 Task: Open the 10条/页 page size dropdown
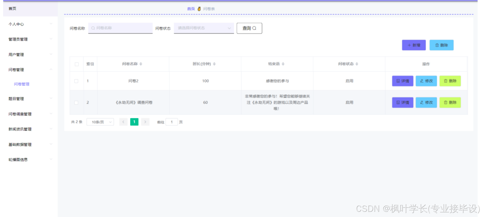[x=100, y=122]
